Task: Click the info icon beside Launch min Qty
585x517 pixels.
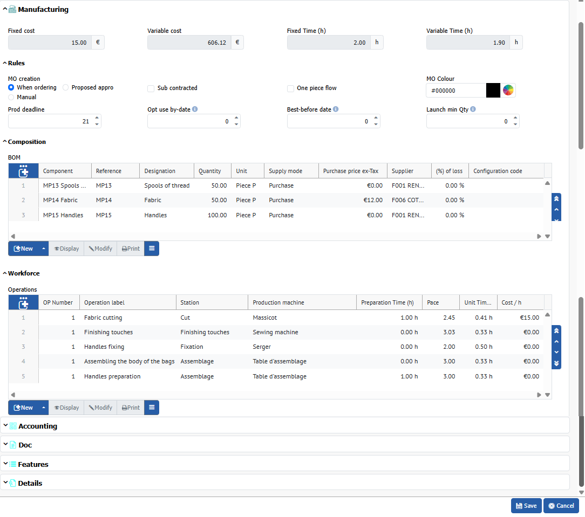Action: [x=473, y=109]
